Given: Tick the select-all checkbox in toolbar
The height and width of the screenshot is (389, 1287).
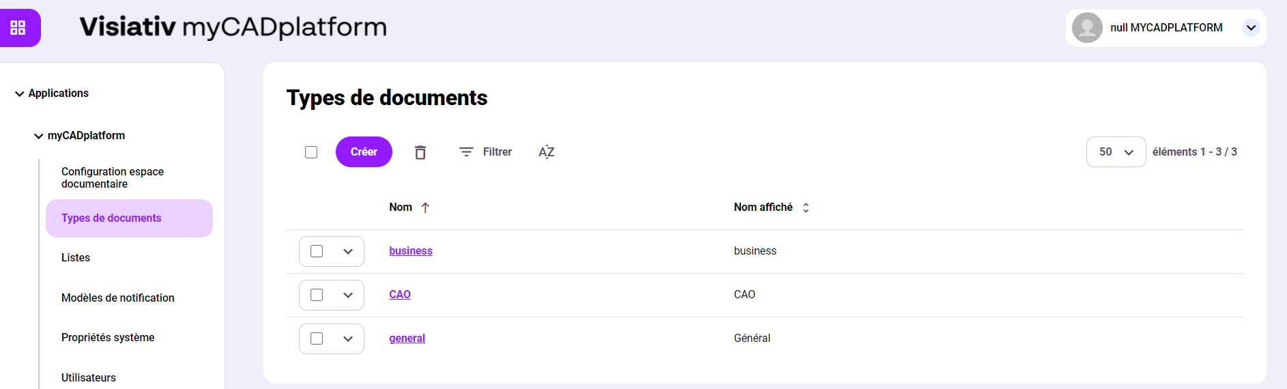Looking at the screenshot, I should pos(311,152).
